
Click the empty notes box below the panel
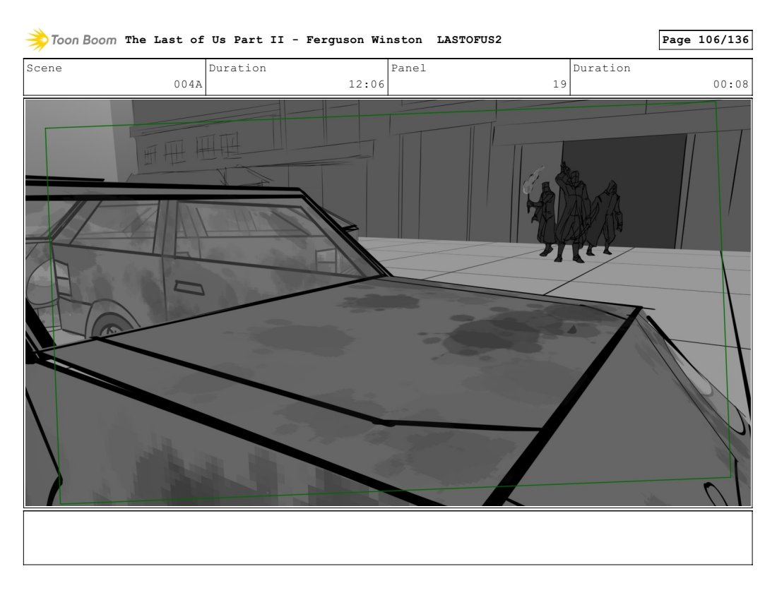(x=388, y=538)
